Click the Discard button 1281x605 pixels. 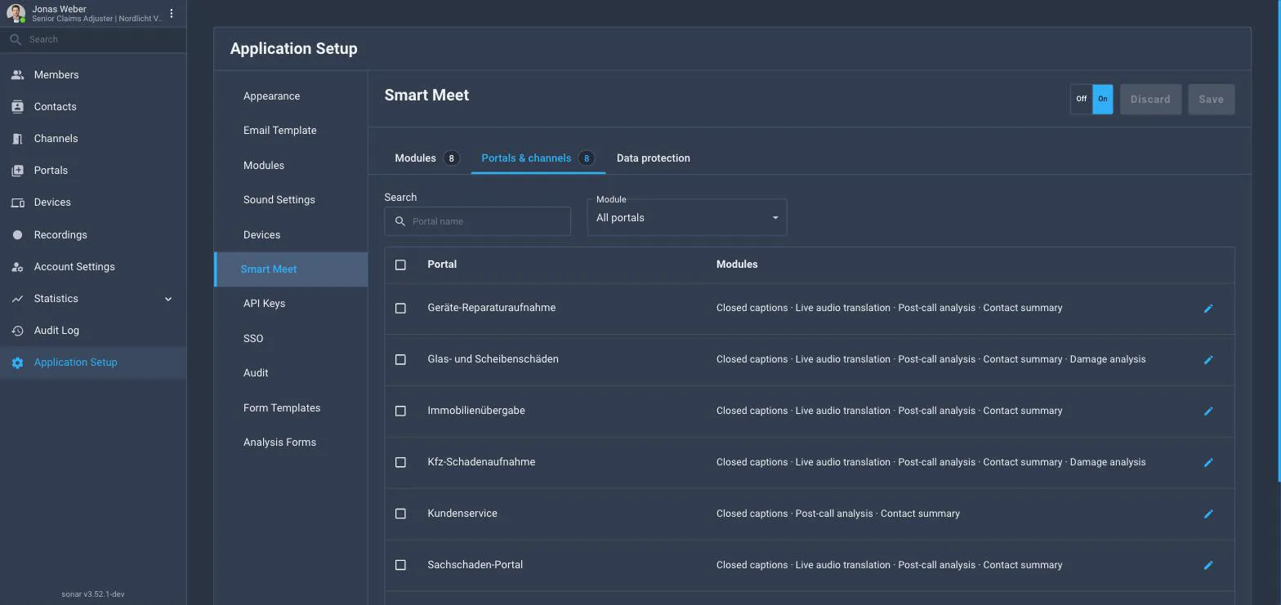tap(1150, 100)
